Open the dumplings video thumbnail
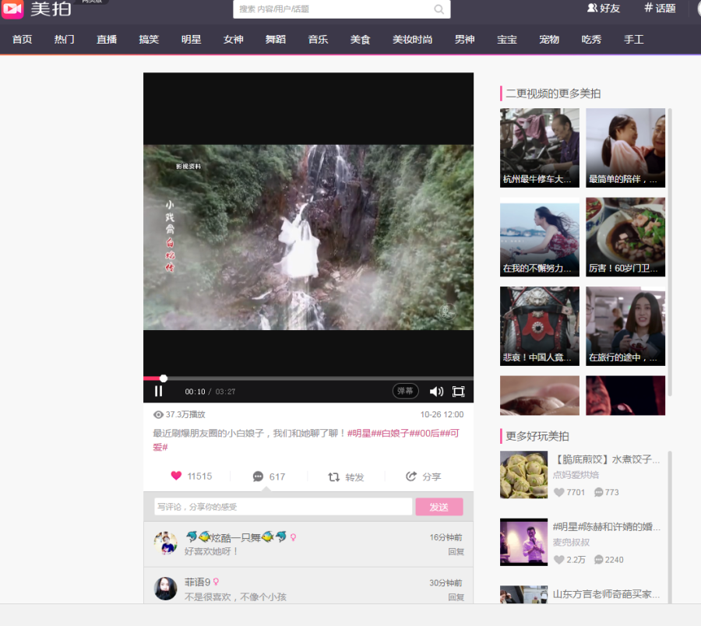The height and width of the screenshot is (626, 701). (x=523, y=474)
